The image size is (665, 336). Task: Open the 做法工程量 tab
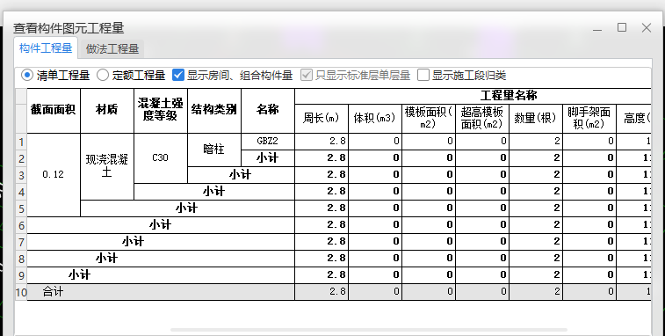pos(112,49)
